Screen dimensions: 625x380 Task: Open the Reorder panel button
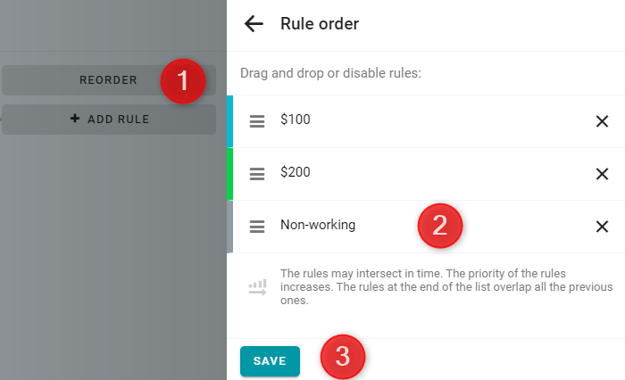tap(109, 80)
